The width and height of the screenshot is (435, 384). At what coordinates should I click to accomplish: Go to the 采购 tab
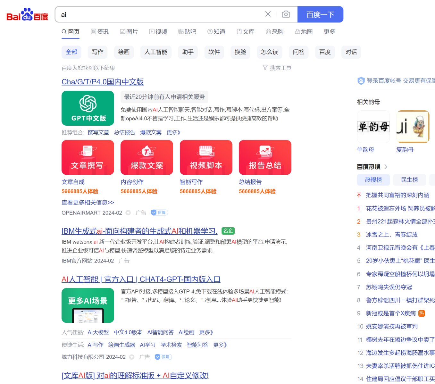point(275,32)
